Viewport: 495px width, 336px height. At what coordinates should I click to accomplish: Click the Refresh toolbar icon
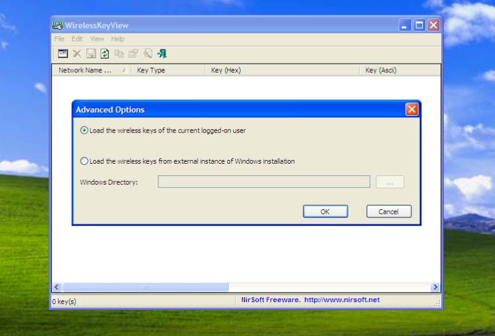(105, 54)
